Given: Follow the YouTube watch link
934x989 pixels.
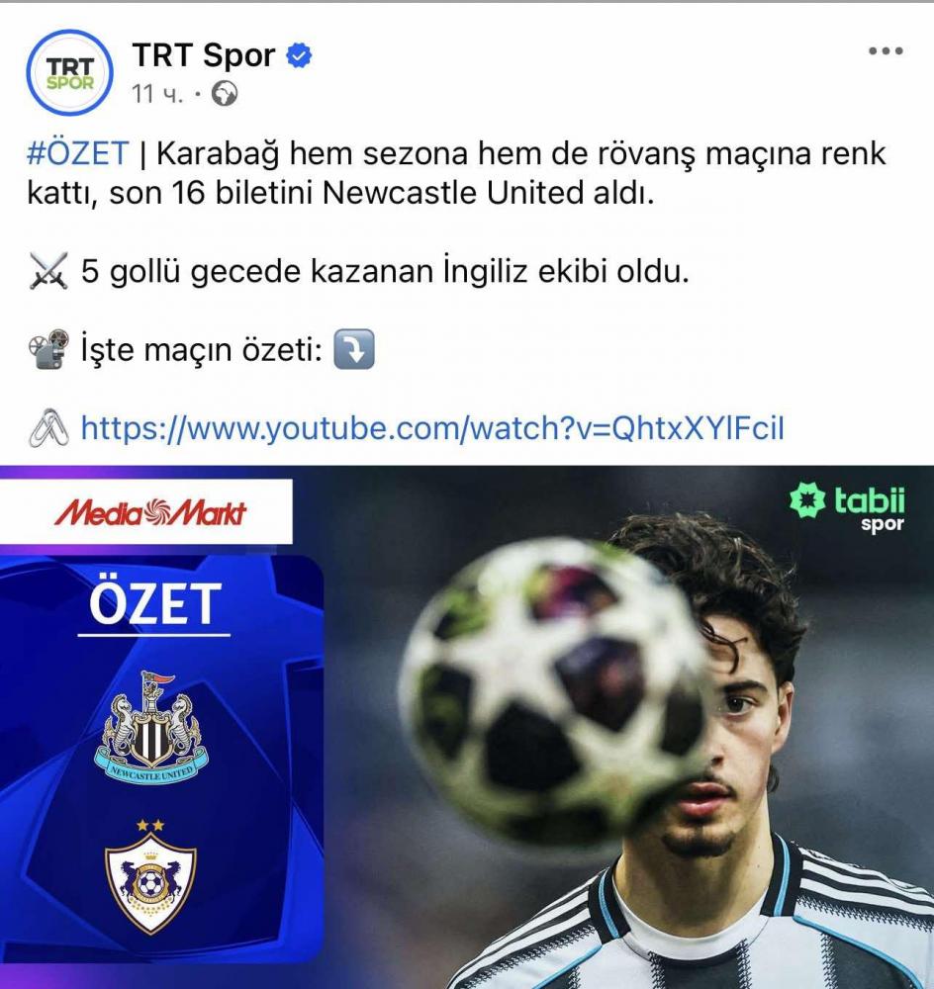Looking at the screenshot, I should click(x=432, y=428).
